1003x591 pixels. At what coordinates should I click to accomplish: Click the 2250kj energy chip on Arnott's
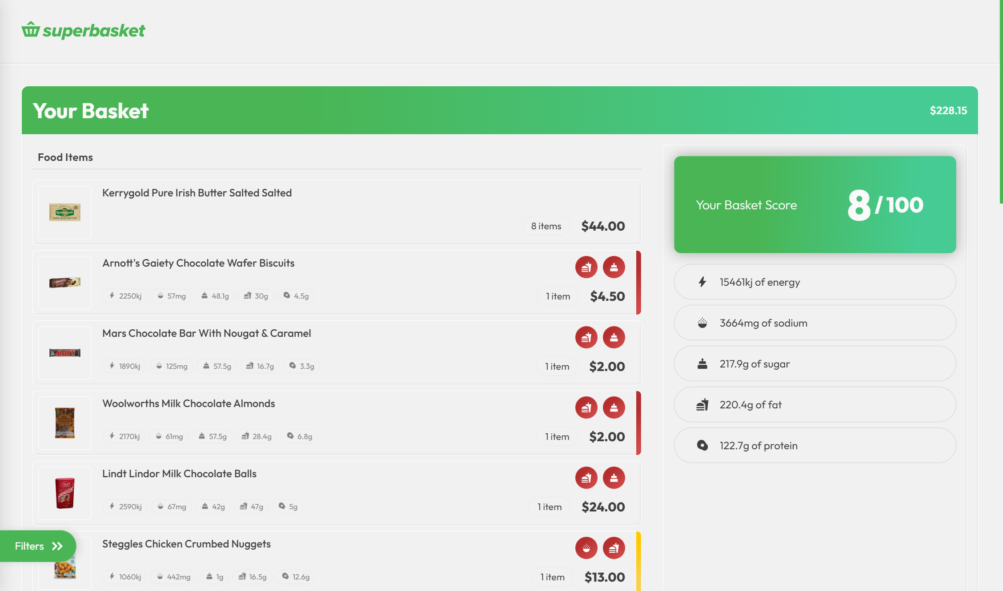125,296
